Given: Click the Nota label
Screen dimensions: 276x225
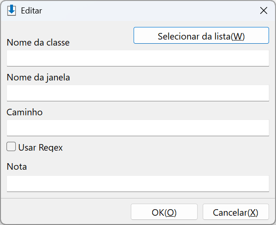Looking at the screenshot, I should 17,166.
